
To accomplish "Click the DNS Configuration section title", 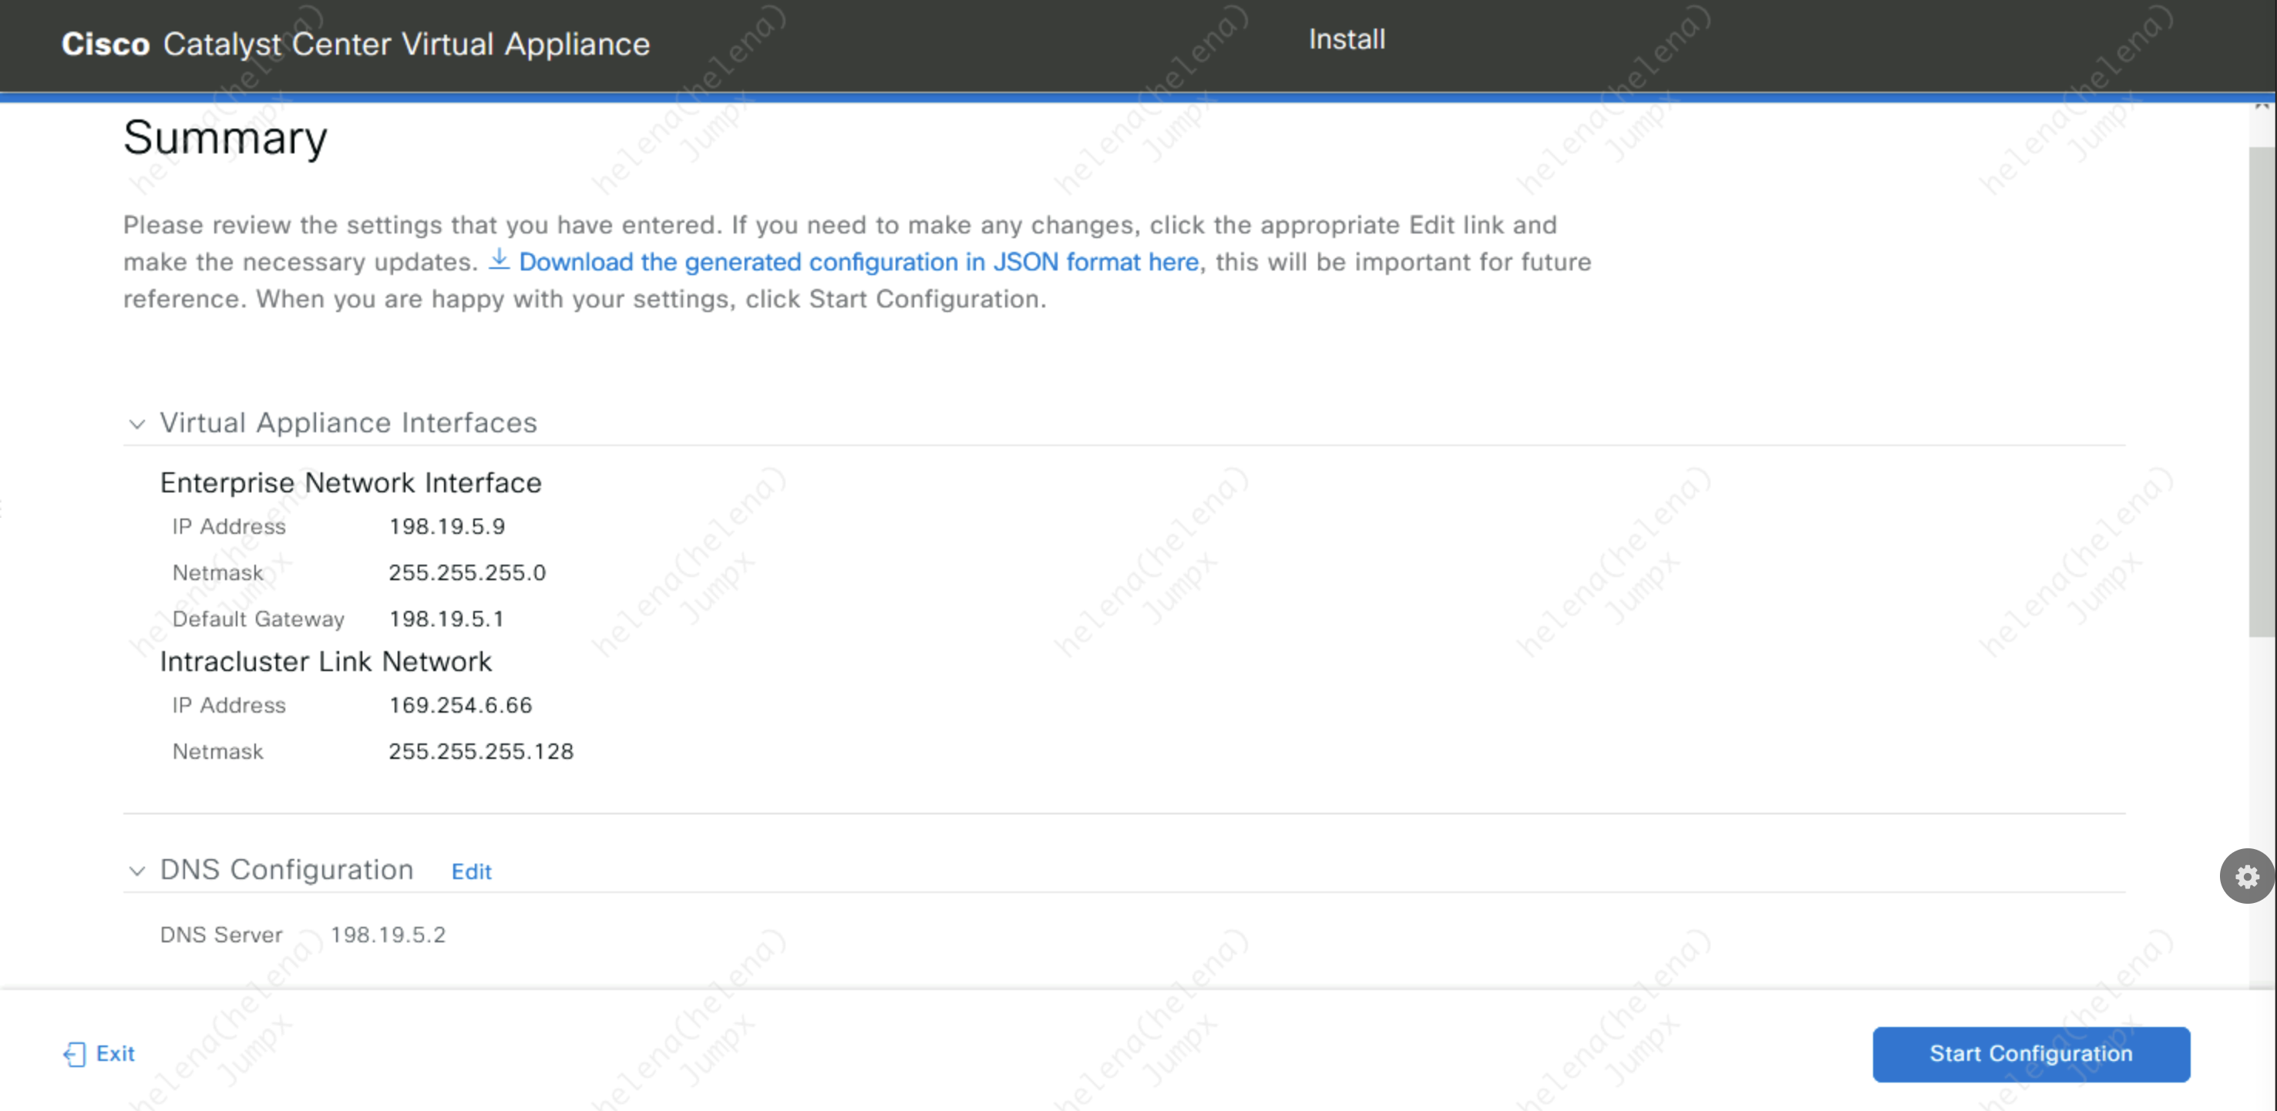I will click(287, 870).
